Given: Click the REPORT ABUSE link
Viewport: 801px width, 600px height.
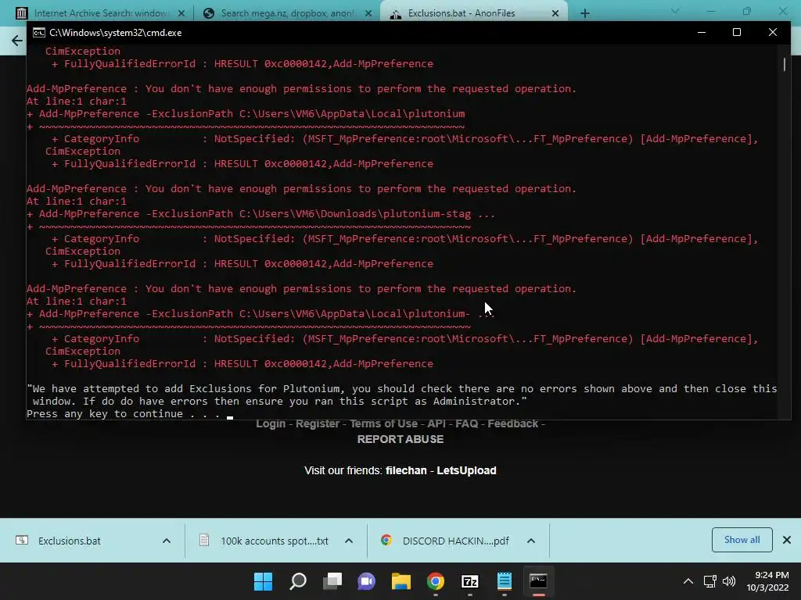Looking at the screenshot, I should coord(400,439).
